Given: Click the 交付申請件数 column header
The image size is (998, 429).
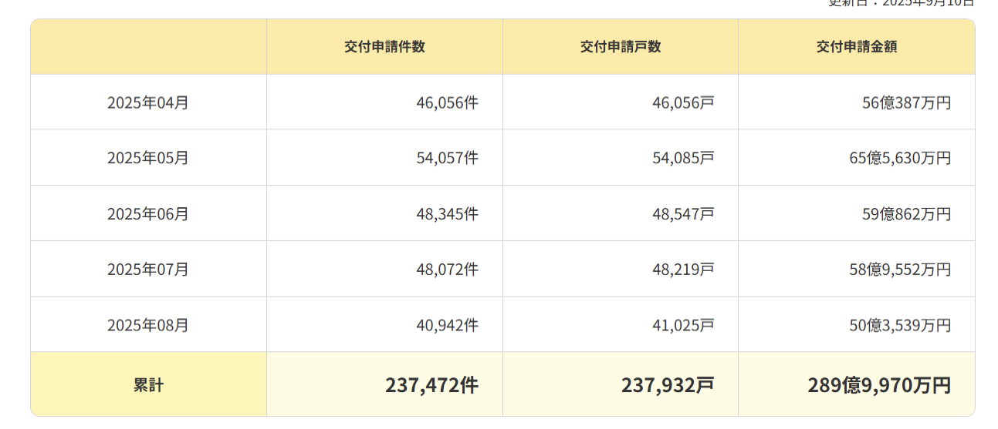Looking at the screenshot, I should [x=384, y=47].
